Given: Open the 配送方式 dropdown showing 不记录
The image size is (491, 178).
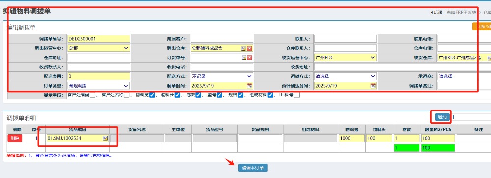Looking at the screenshot, I should click(222, 76).
